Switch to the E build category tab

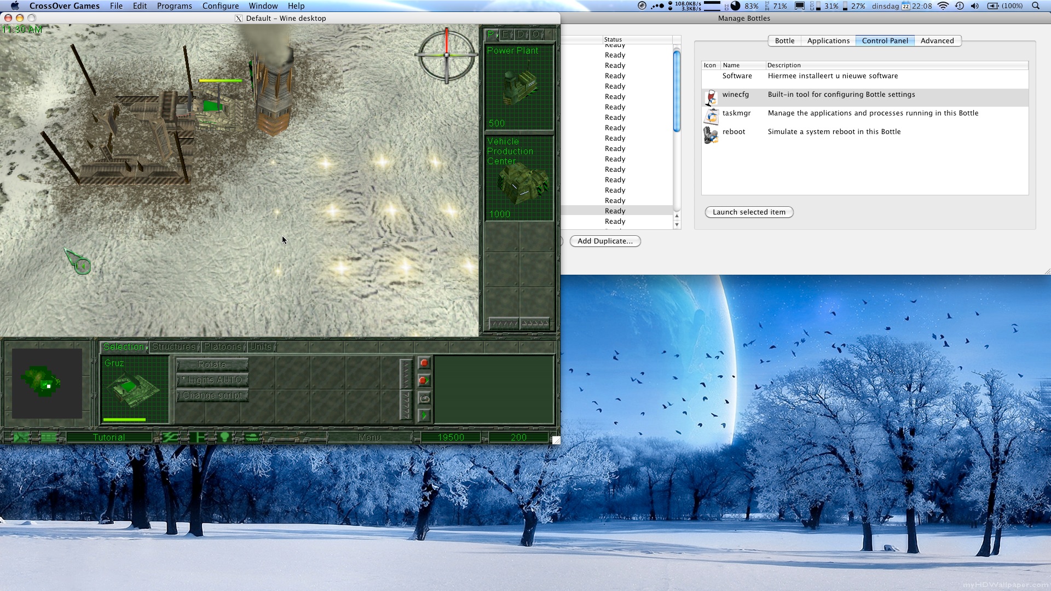pyautogui.click(x=505, y=34)
